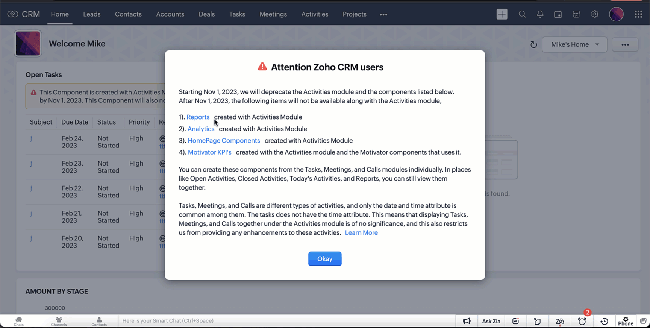This screenshot has width=650, height=328.
Task: Open the Learn More link
Action: tap(361, 233)
